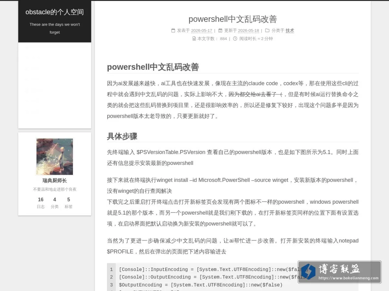Image resolution: width=389 pixels, height=291 pixels.
Task: Click code line 3 starting $OutputEncoding
Action: click(201, 285)
